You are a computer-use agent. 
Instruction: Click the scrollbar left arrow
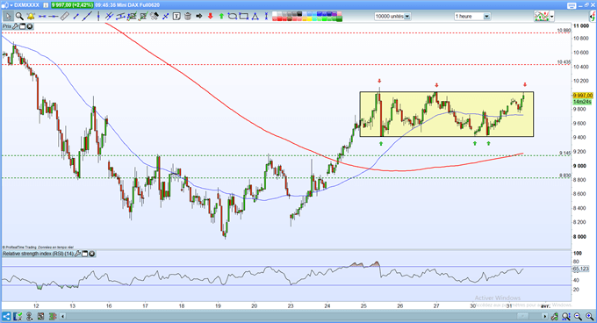pos(63,316)
